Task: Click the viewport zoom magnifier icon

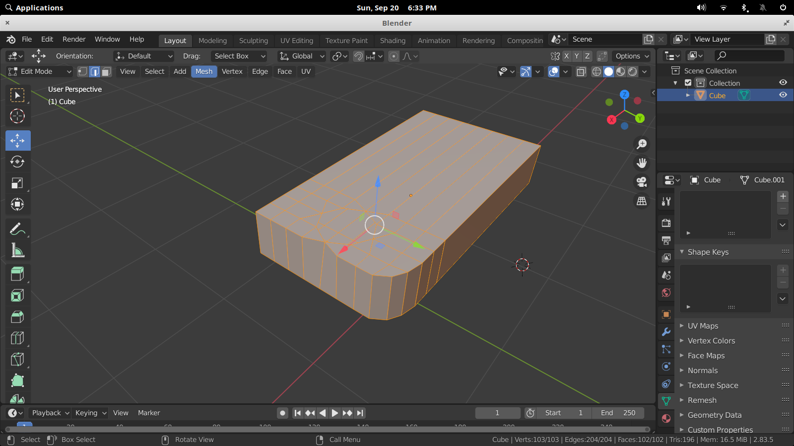Action: (x=642, y=144)
